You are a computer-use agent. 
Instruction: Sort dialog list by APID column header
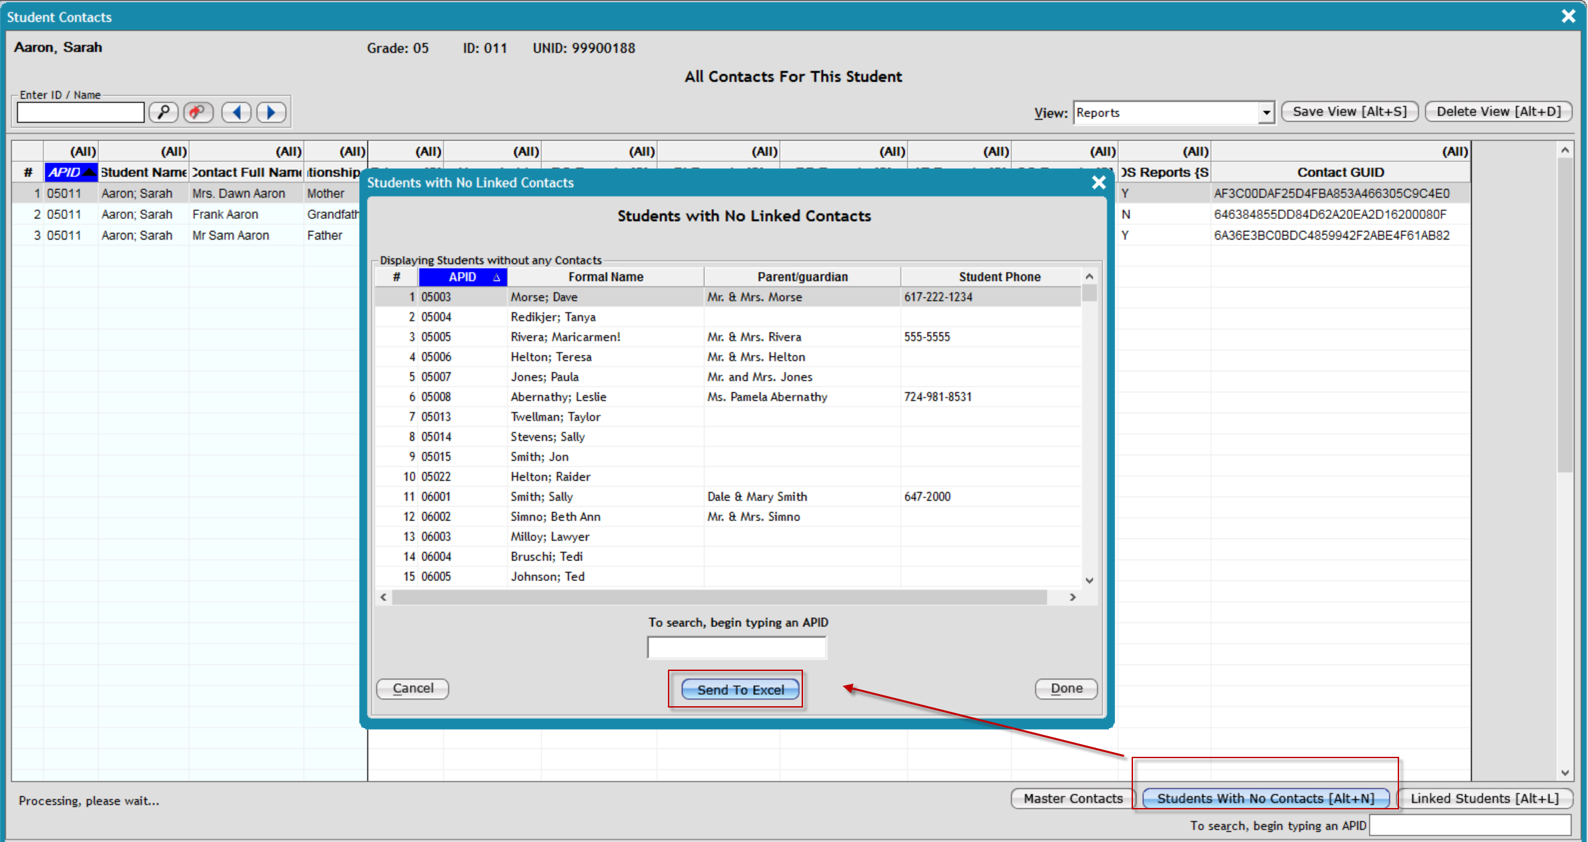pyautogui.click(x=462, y=277)
